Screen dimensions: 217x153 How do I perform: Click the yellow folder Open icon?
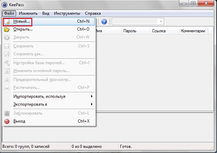pyautogui.click(x=7, y=29)
